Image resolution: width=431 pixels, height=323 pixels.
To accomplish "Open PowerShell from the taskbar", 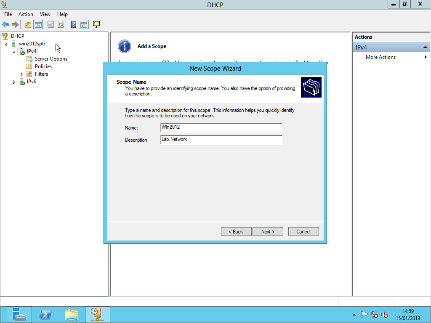I will coord(45,315).
